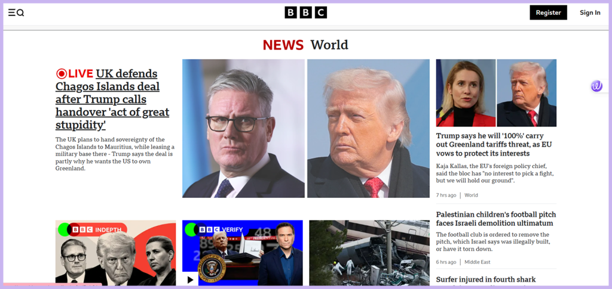Open the World section heading
Viewport: 612px width, 289px height.
click(329, 45)
